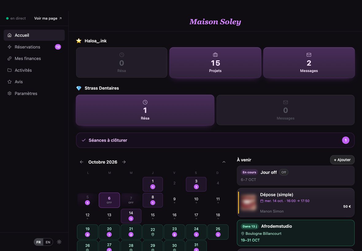Open the 1 Résa card for Strass Dentaires
Image resolution: width=362 pixels, height=251 pixels.
click(145, 110)
